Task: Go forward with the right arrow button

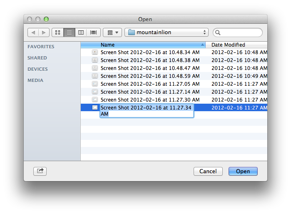Action: [44, 32]
